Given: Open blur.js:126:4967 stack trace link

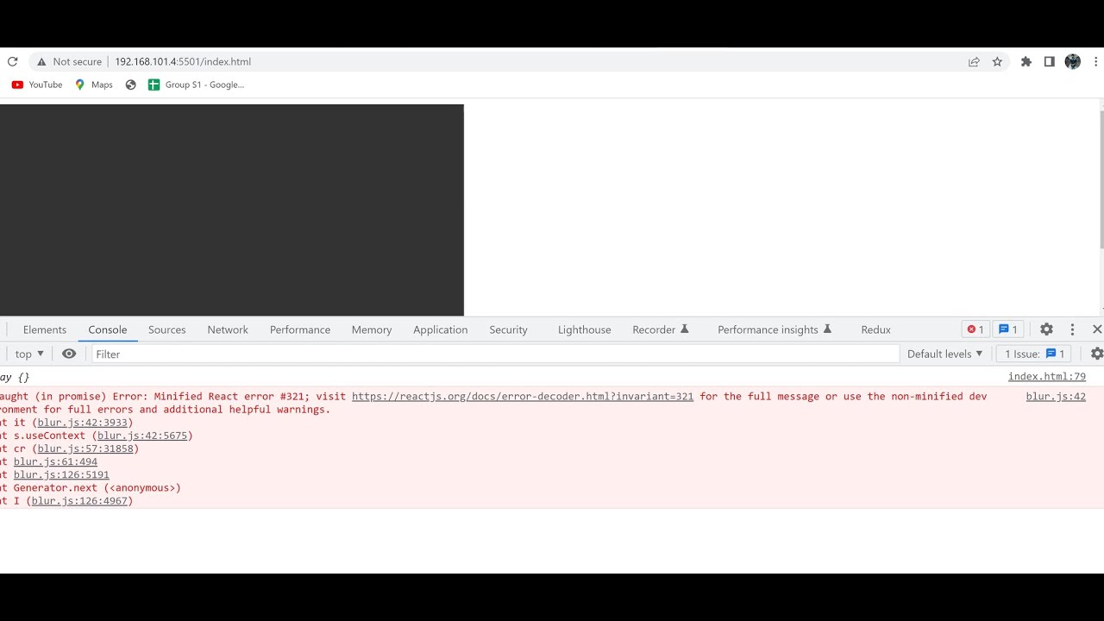Looking at the screenshot, I should pos(79,501).
